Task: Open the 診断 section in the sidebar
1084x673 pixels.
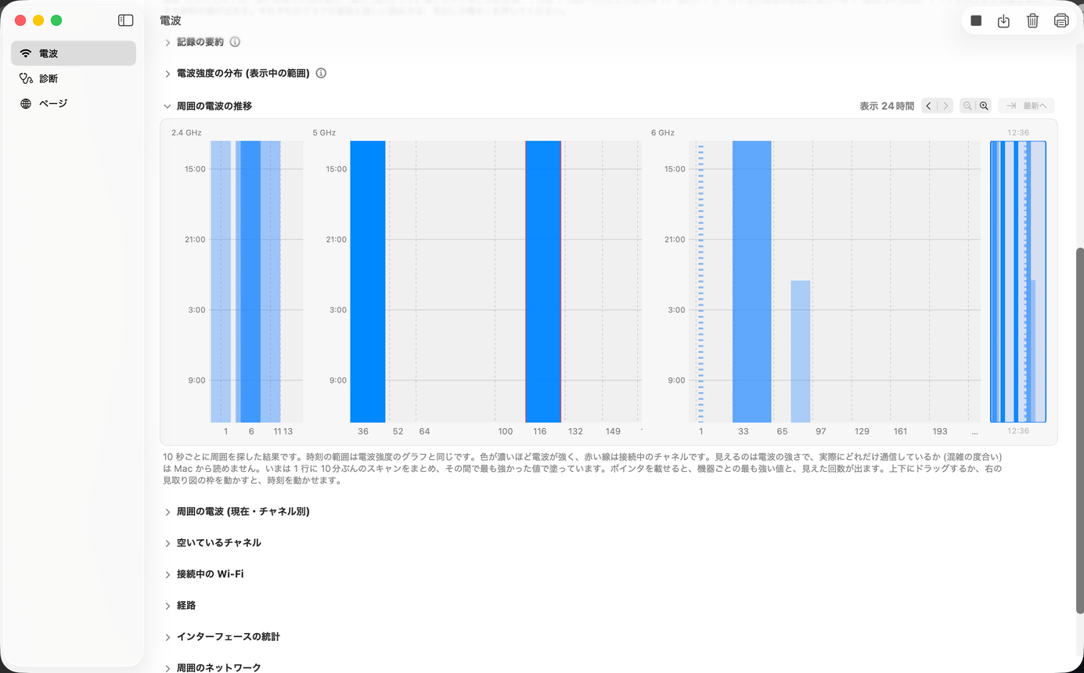Action: coord(74,78)
